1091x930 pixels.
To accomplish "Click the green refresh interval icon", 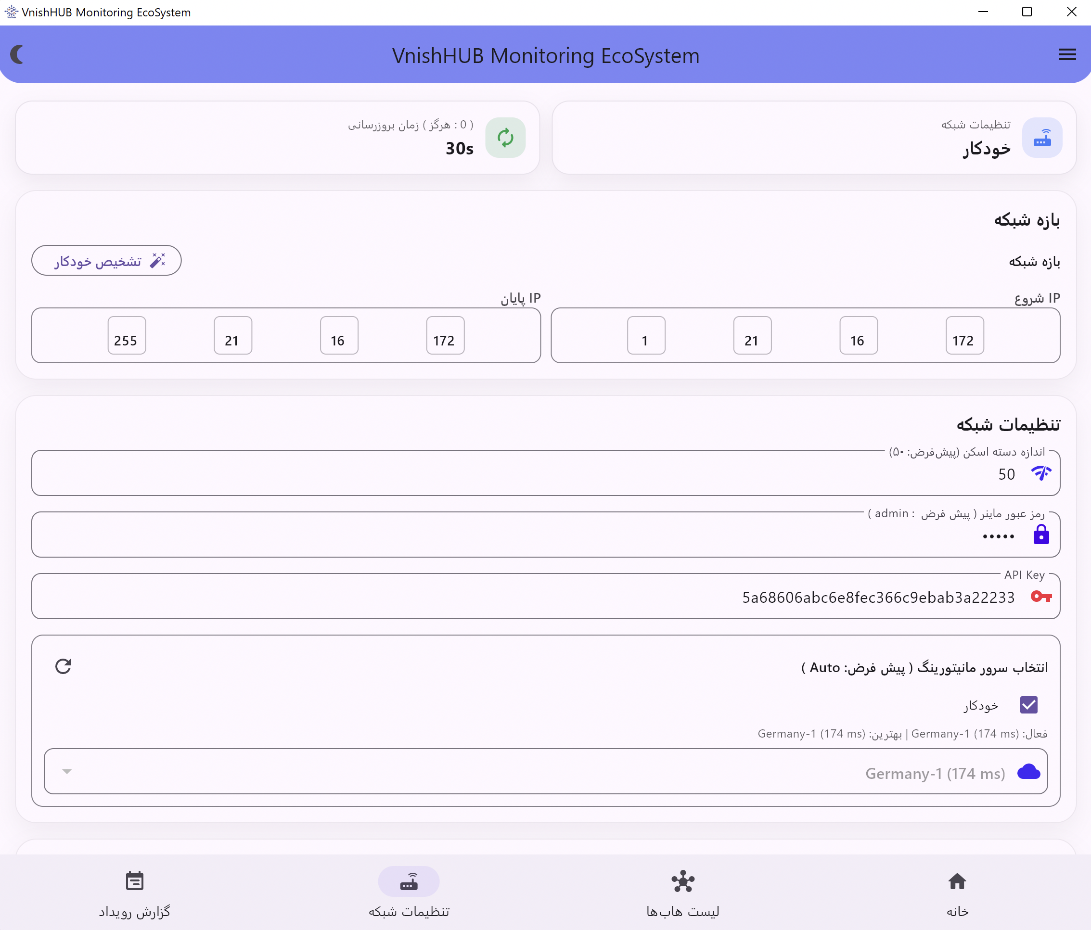I will pos(505,138).
